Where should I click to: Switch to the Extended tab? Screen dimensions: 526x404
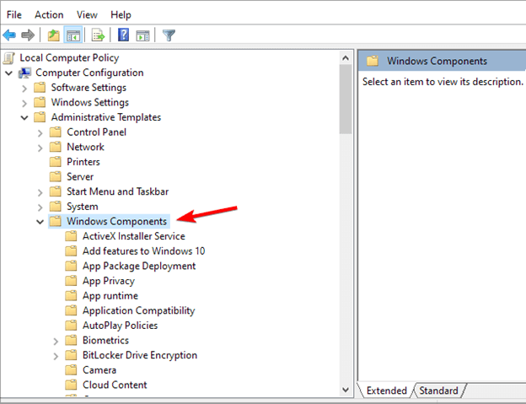click(x=386, y=391)
